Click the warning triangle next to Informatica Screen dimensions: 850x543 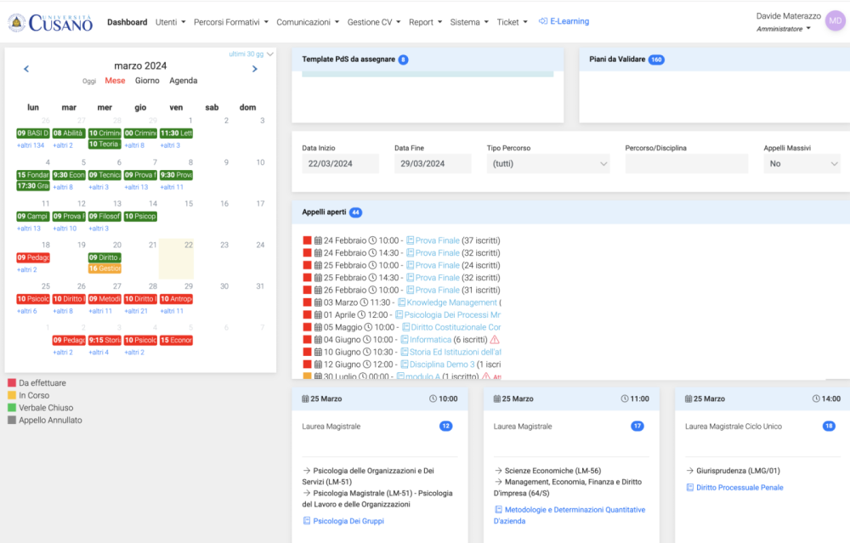click(494, 339)
